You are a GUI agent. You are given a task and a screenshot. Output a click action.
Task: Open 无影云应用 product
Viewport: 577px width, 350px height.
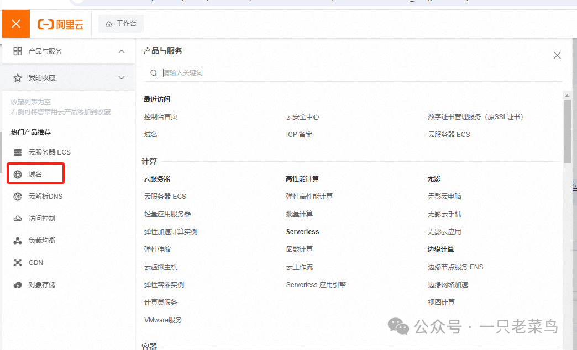tap(444, 232)
